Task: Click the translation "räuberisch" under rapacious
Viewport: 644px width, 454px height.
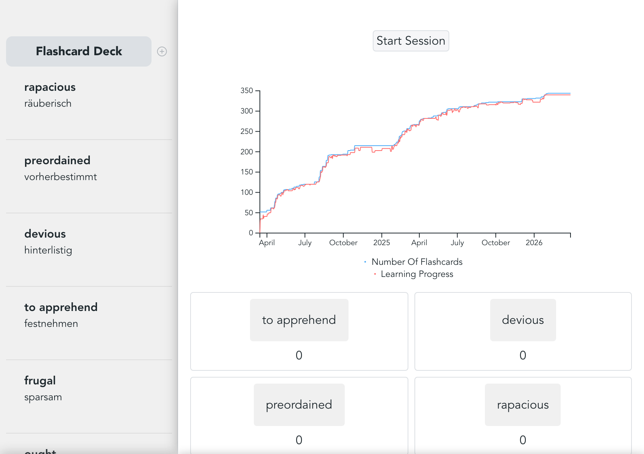Action: pyautogui.click(x=48, y=103)
